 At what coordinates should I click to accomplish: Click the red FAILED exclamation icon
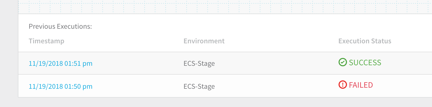click(343, 85)
